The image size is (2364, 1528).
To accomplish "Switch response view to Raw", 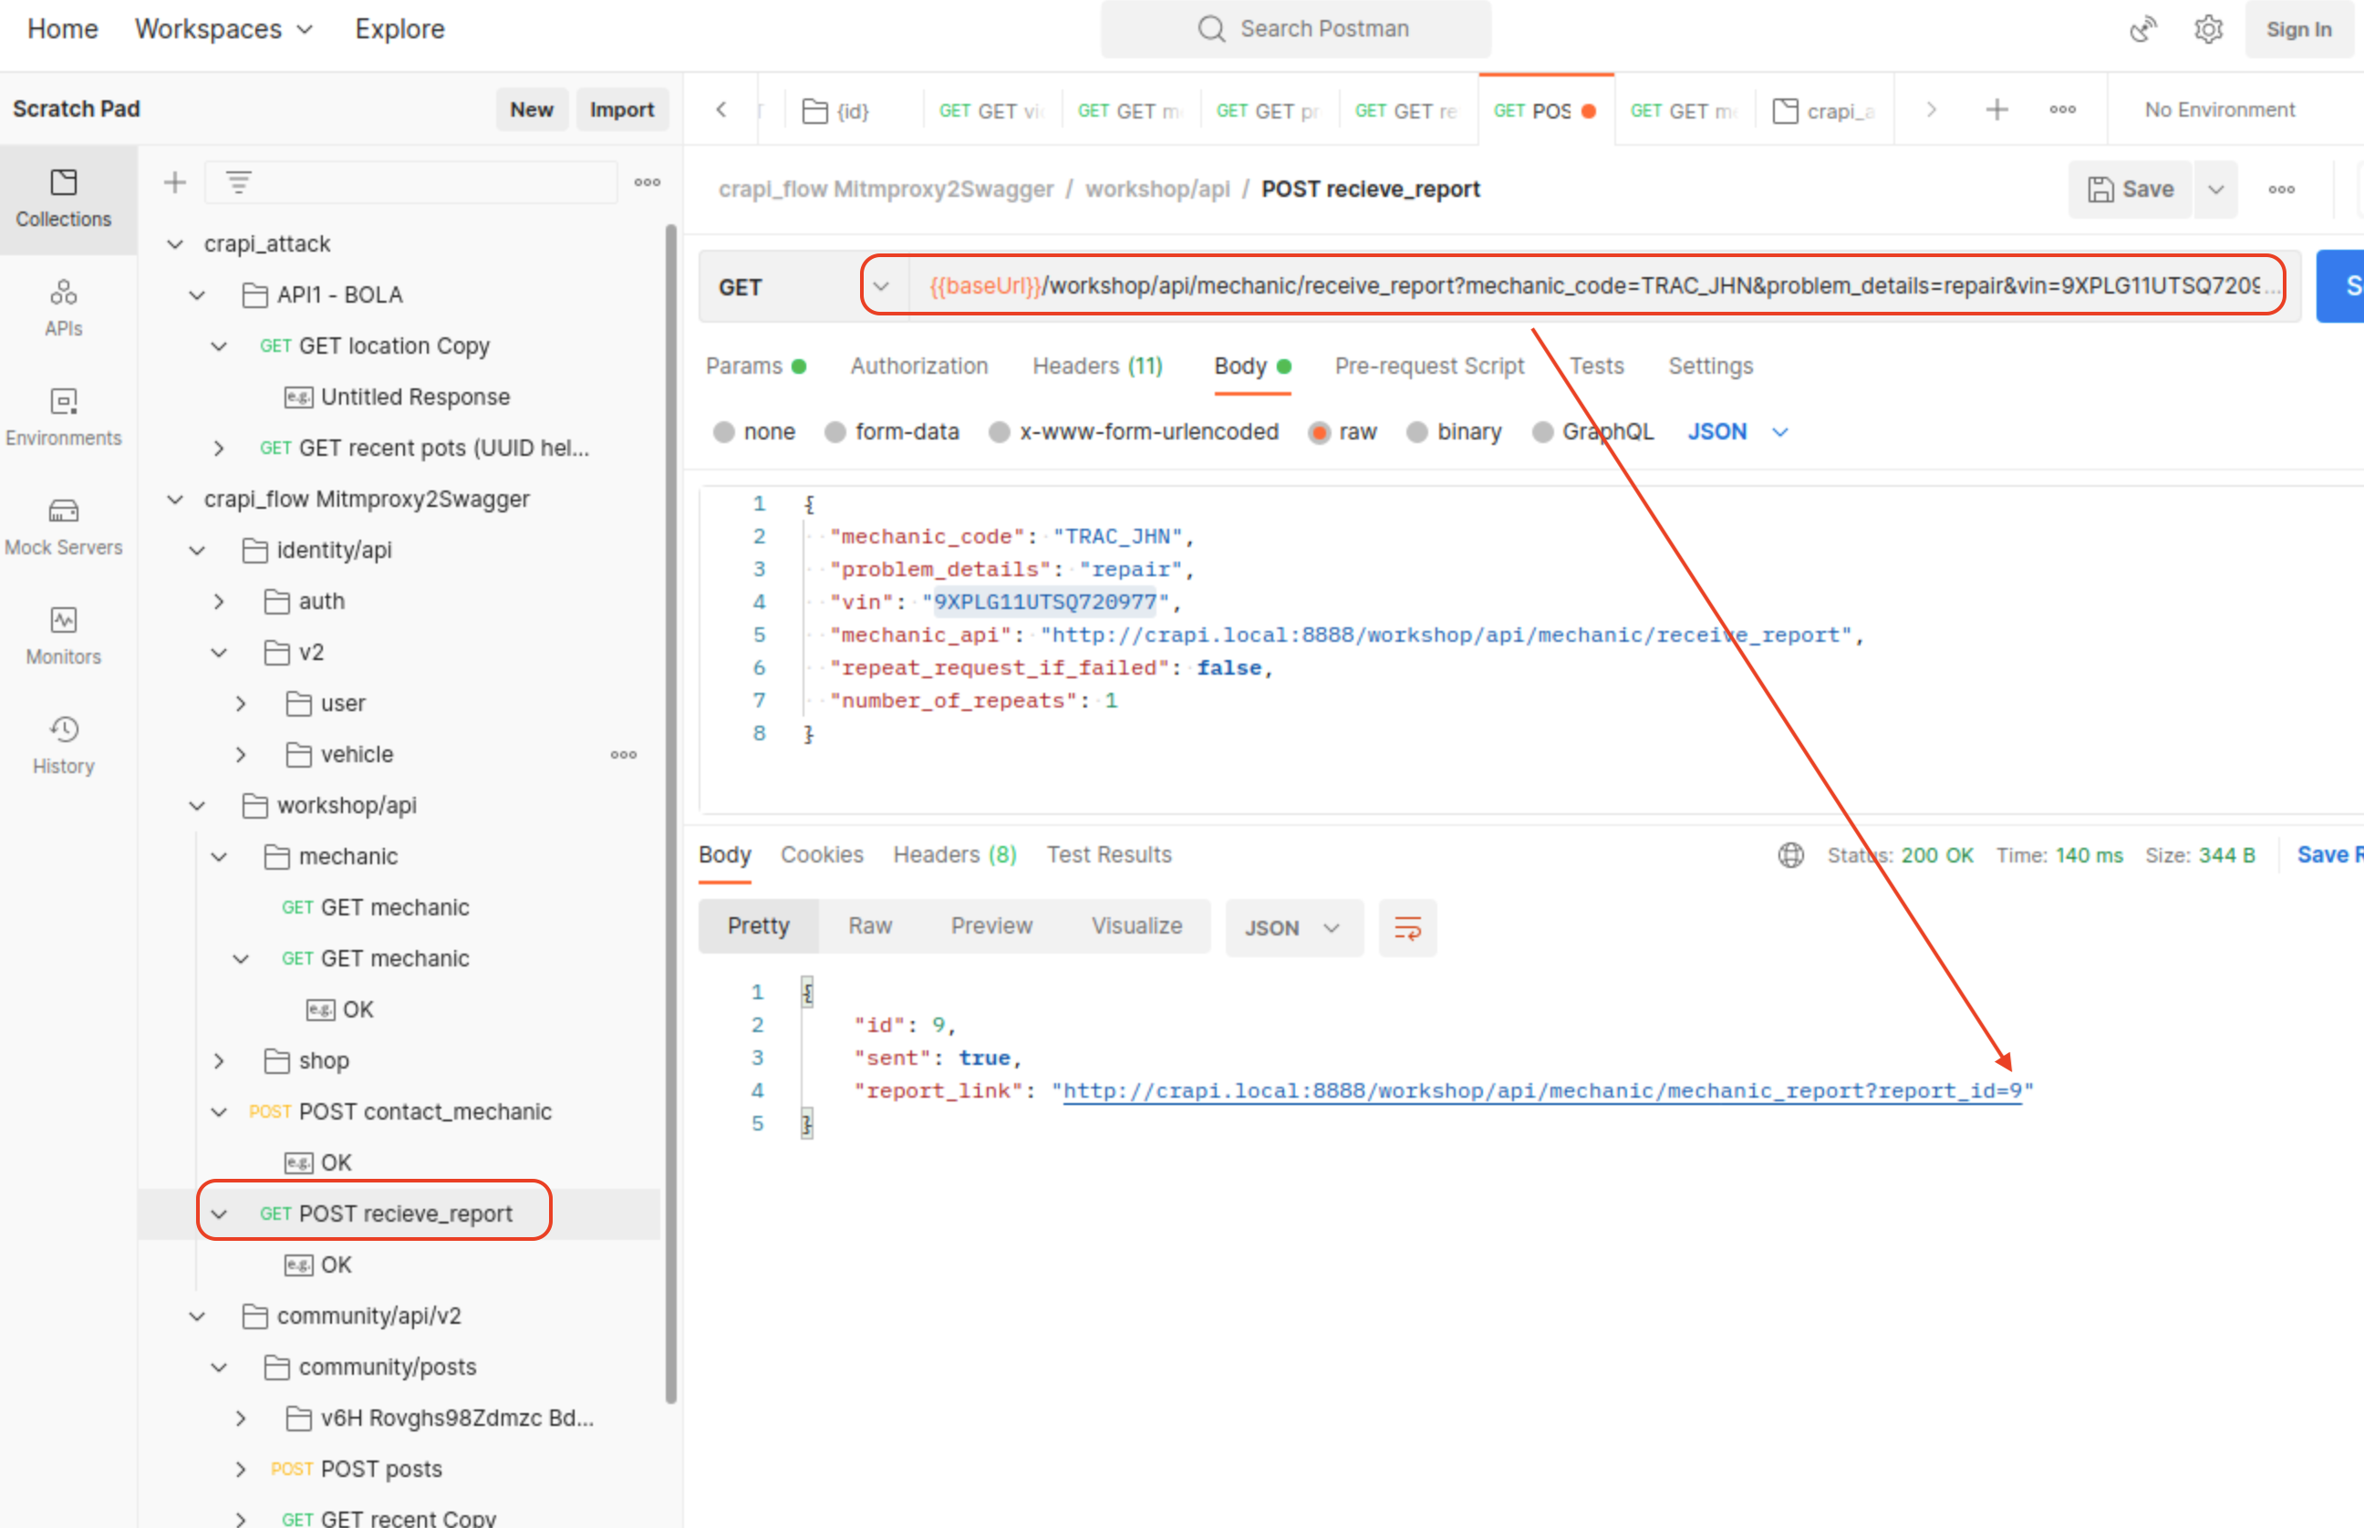I will (x=869, y=925).
